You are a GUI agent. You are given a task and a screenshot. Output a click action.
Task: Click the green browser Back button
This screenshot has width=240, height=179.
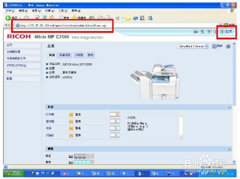(x=8, y=18)
